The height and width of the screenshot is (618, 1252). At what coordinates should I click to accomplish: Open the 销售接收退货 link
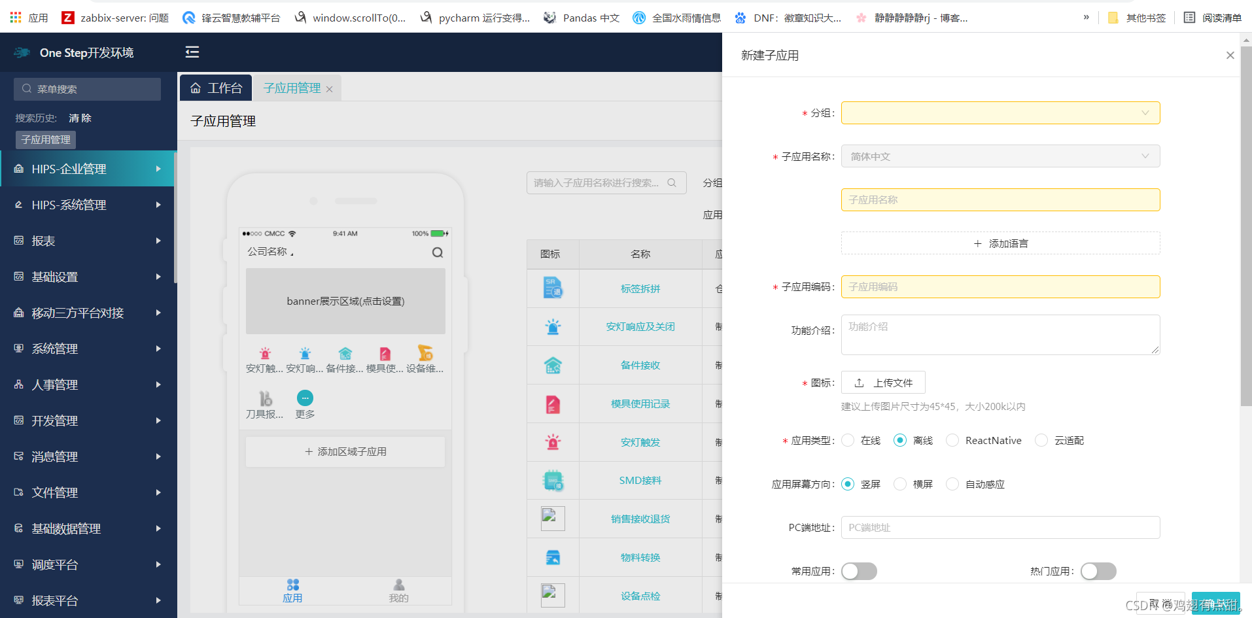click(x=640, y=519)
